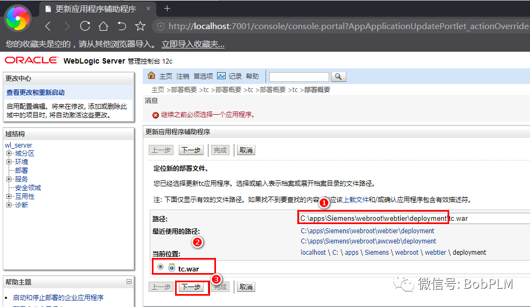530x307 pixels.
Task: Open 安全领域 in domain tree
Action: [28, 187]
